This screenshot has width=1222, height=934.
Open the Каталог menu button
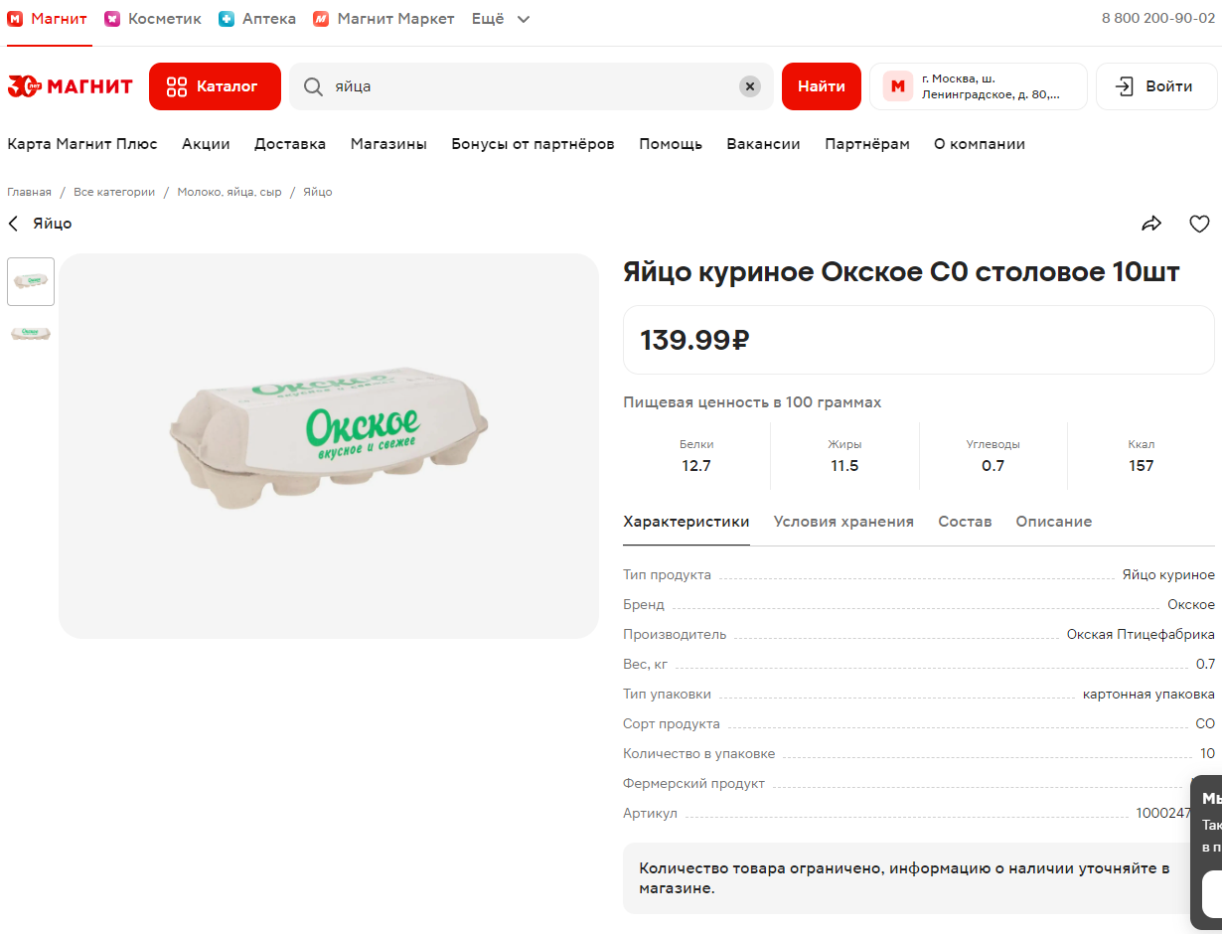point(215,86)
